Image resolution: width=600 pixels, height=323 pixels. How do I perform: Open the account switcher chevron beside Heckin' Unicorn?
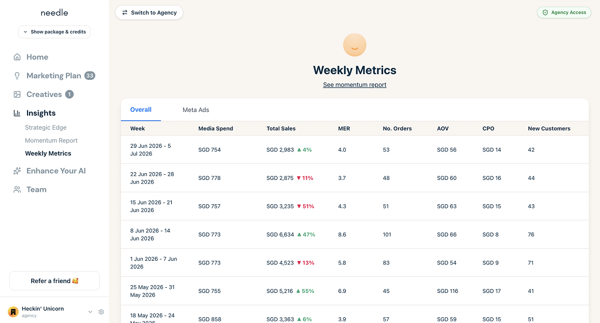(x=90, y=312)
